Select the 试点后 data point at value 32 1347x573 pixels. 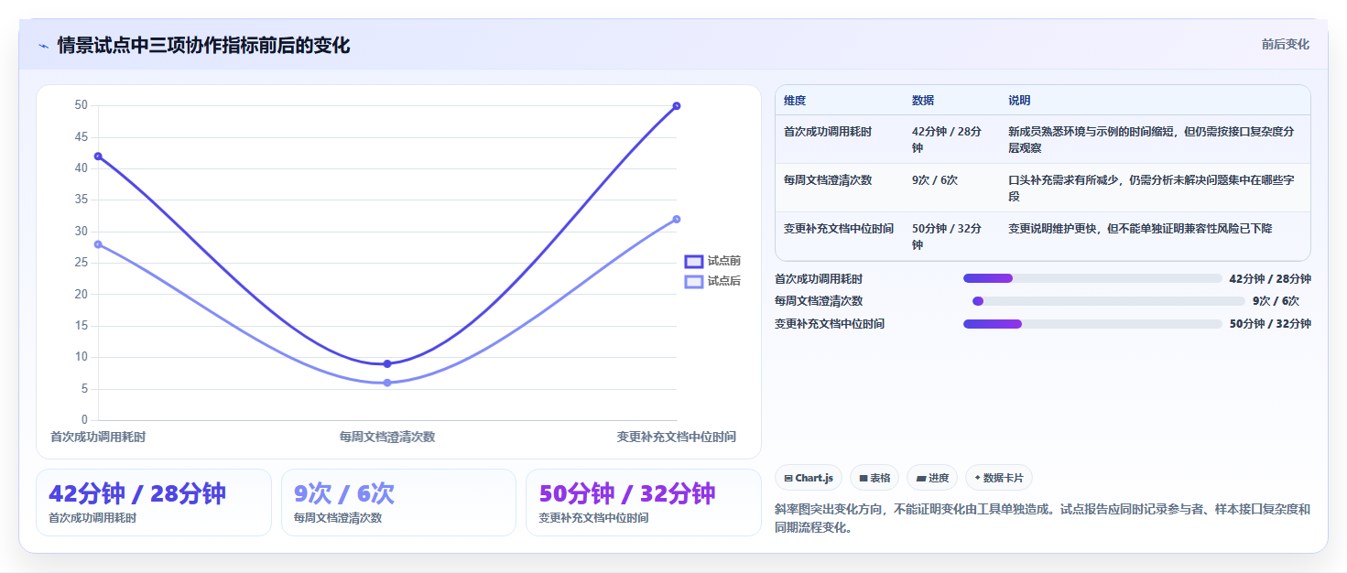pyautogui.click(x=677, y=219)
